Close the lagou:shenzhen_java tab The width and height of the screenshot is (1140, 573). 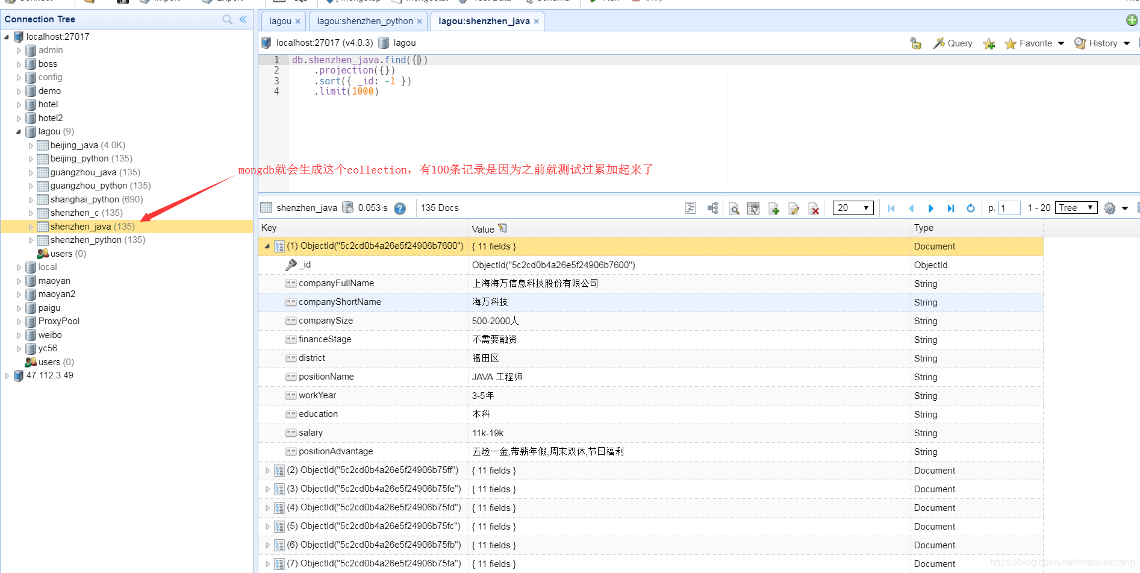click(537, 22)
